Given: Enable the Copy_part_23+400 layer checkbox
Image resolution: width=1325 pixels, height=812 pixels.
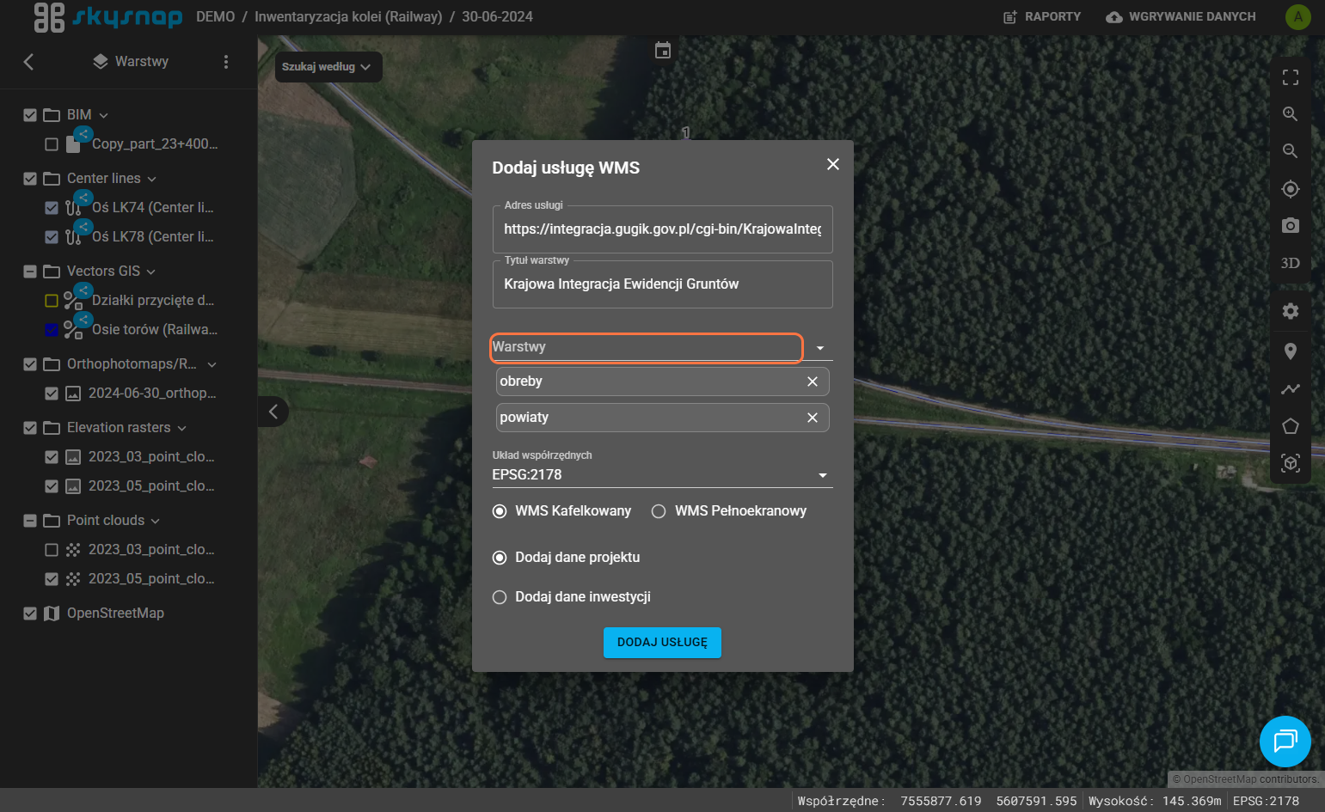Looking at the screenshot, I should pyautogui.click(x=52, y=144).
